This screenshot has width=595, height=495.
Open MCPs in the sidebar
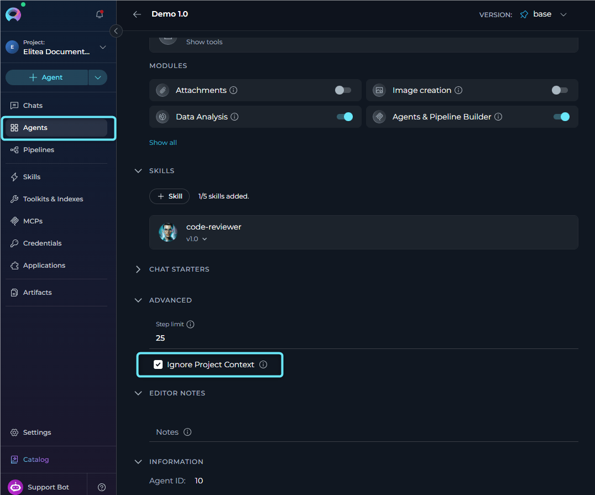coord(56,221)
